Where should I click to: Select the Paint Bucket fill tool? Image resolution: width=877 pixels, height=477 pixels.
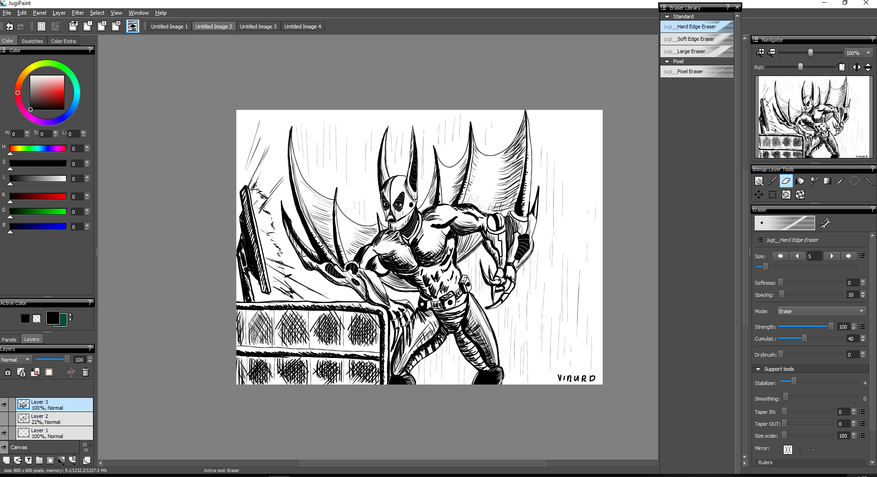tap(800, 181)
